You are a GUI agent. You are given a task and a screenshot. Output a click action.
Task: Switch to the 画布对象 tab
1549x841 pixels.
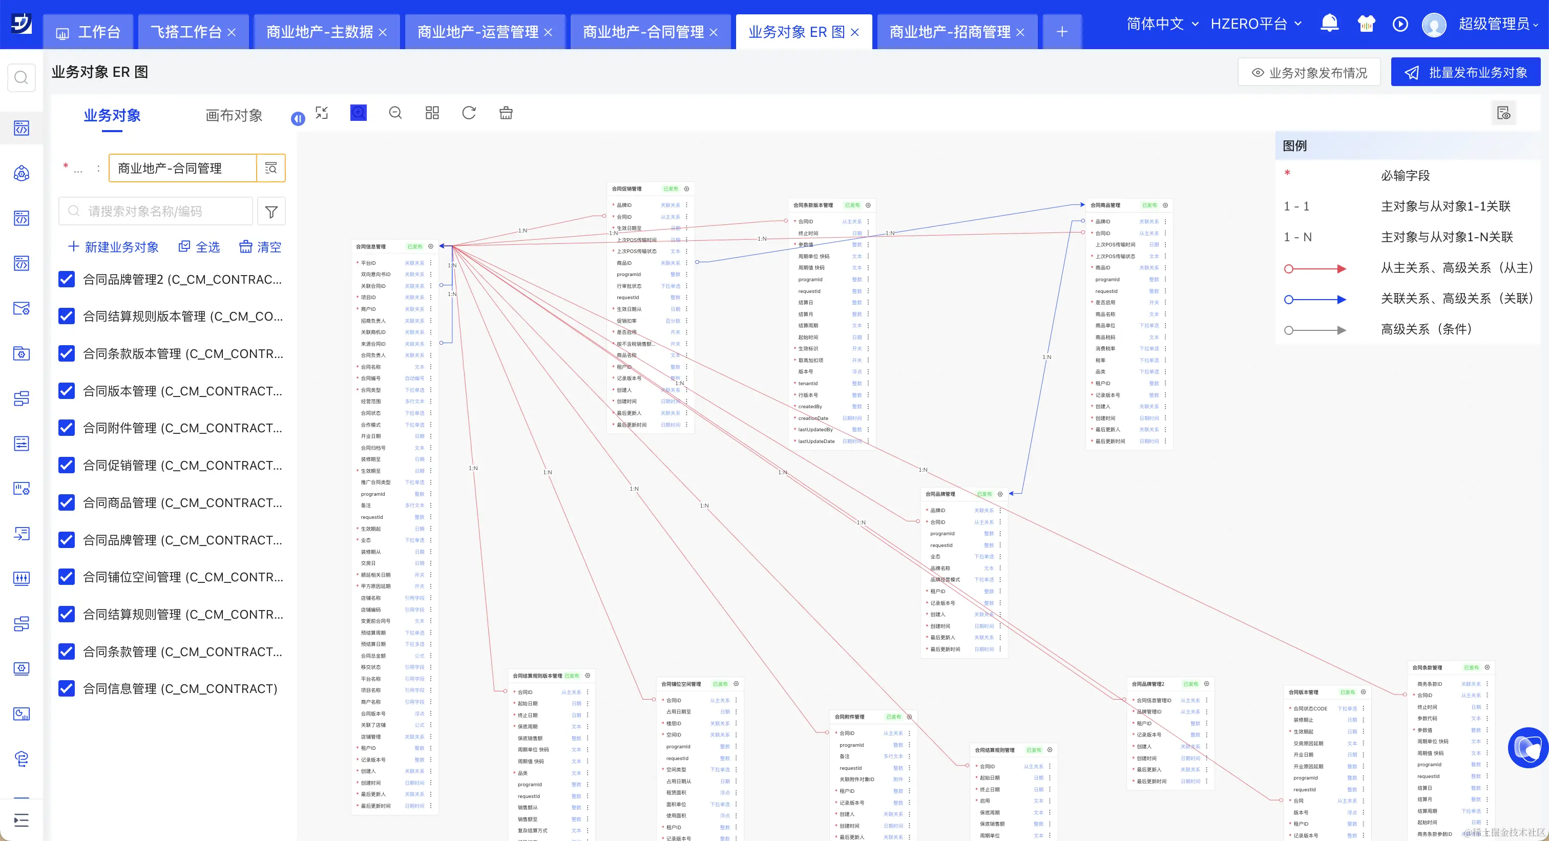click(x=234, y=115)
